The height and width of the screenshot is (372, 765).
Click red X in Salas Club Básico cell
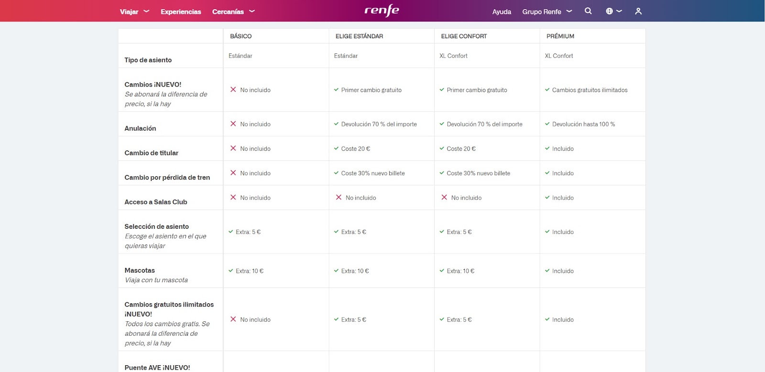click(233, 197)
